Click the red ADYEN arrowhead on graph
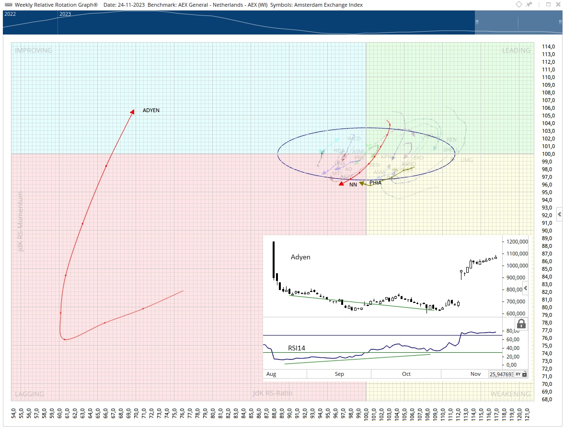This screenshot has height=429, width=564. [131, 112]
